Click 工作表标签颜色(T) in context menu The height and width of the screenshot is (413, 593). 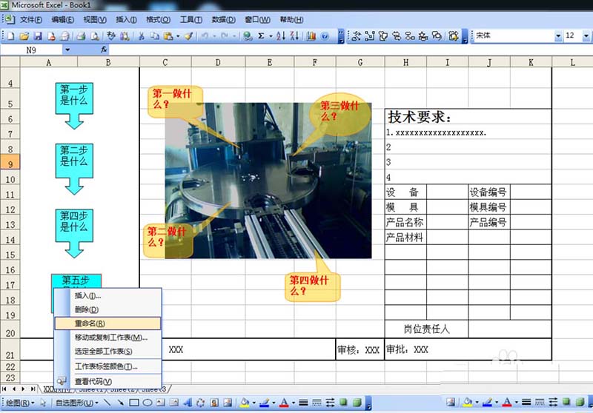(106, 366)
